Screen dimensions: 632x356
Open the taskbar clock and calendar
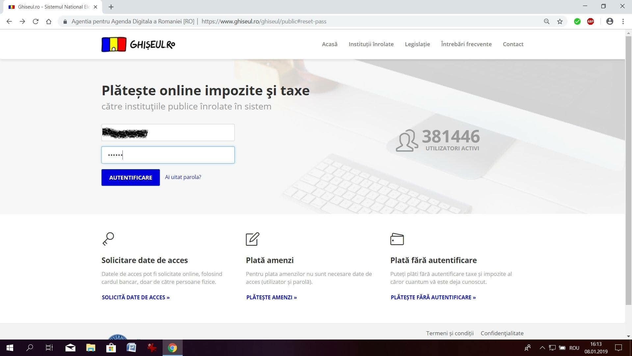[x=596, y=348]
